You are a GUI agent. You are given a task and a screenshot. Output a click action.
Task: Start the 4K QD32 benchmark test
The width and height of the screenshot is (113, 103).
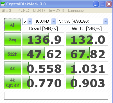13,83
